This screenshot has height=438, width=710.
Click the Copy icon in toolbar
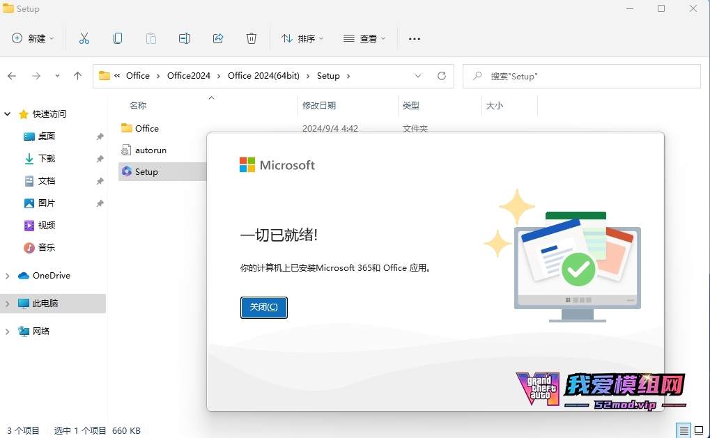tap(118, 38)
